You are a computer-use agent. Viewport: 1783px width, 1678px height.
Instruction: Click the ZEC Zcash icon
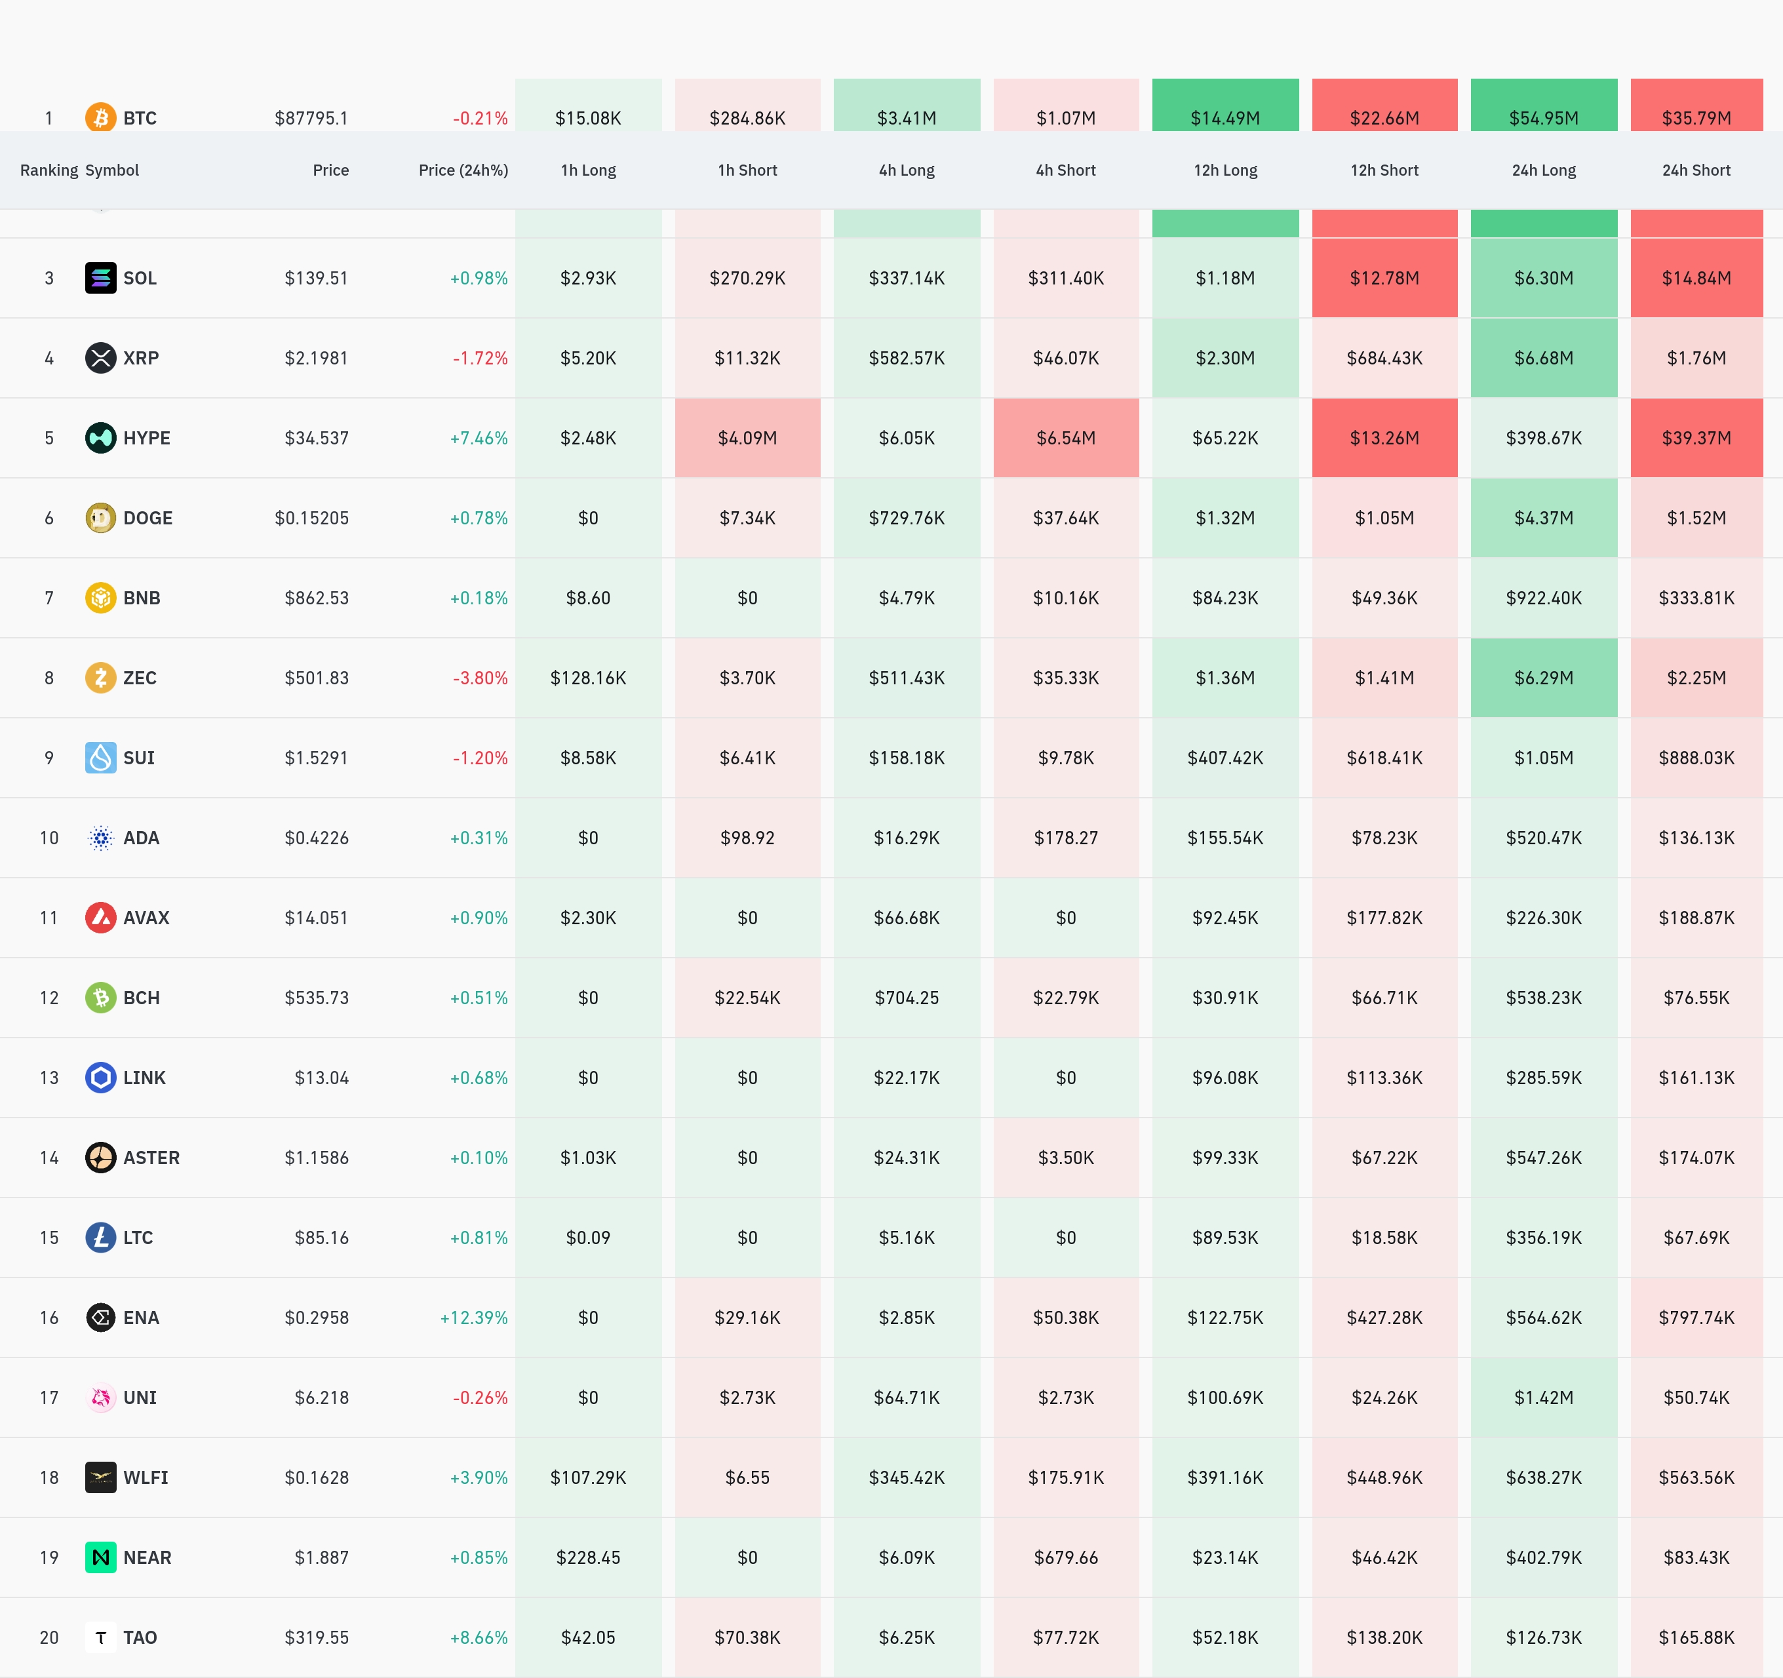(x=100, y=677)
